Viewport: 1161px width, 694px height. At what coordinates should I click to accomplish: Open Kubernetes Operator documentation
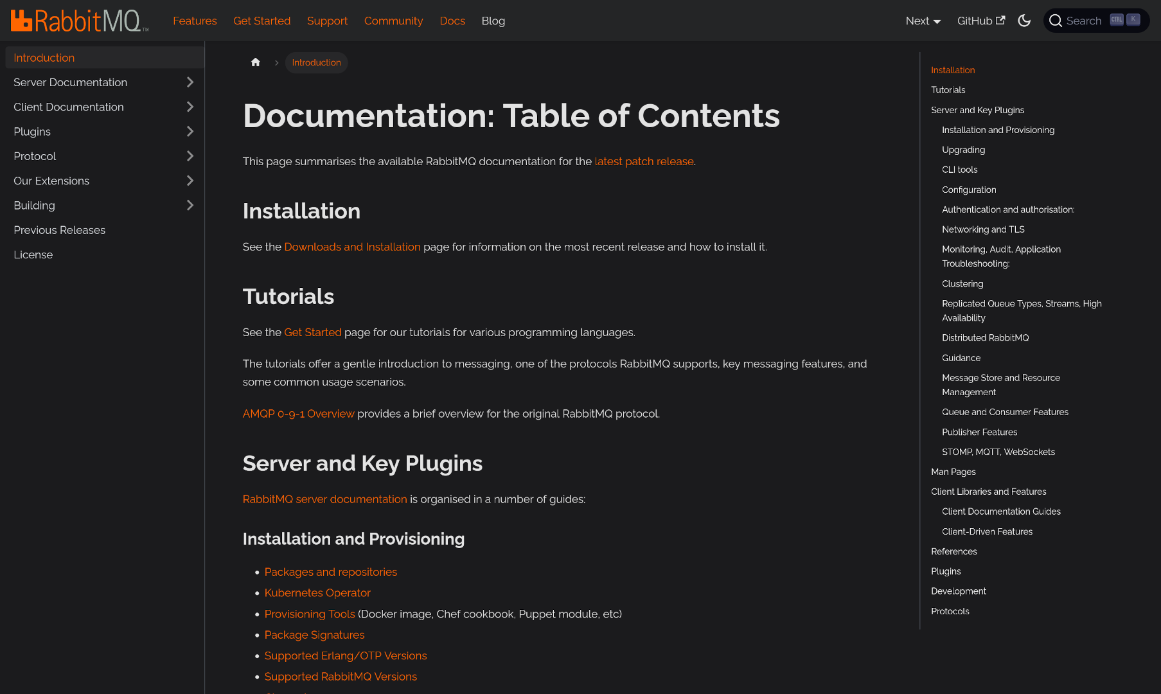click(317, 592)
